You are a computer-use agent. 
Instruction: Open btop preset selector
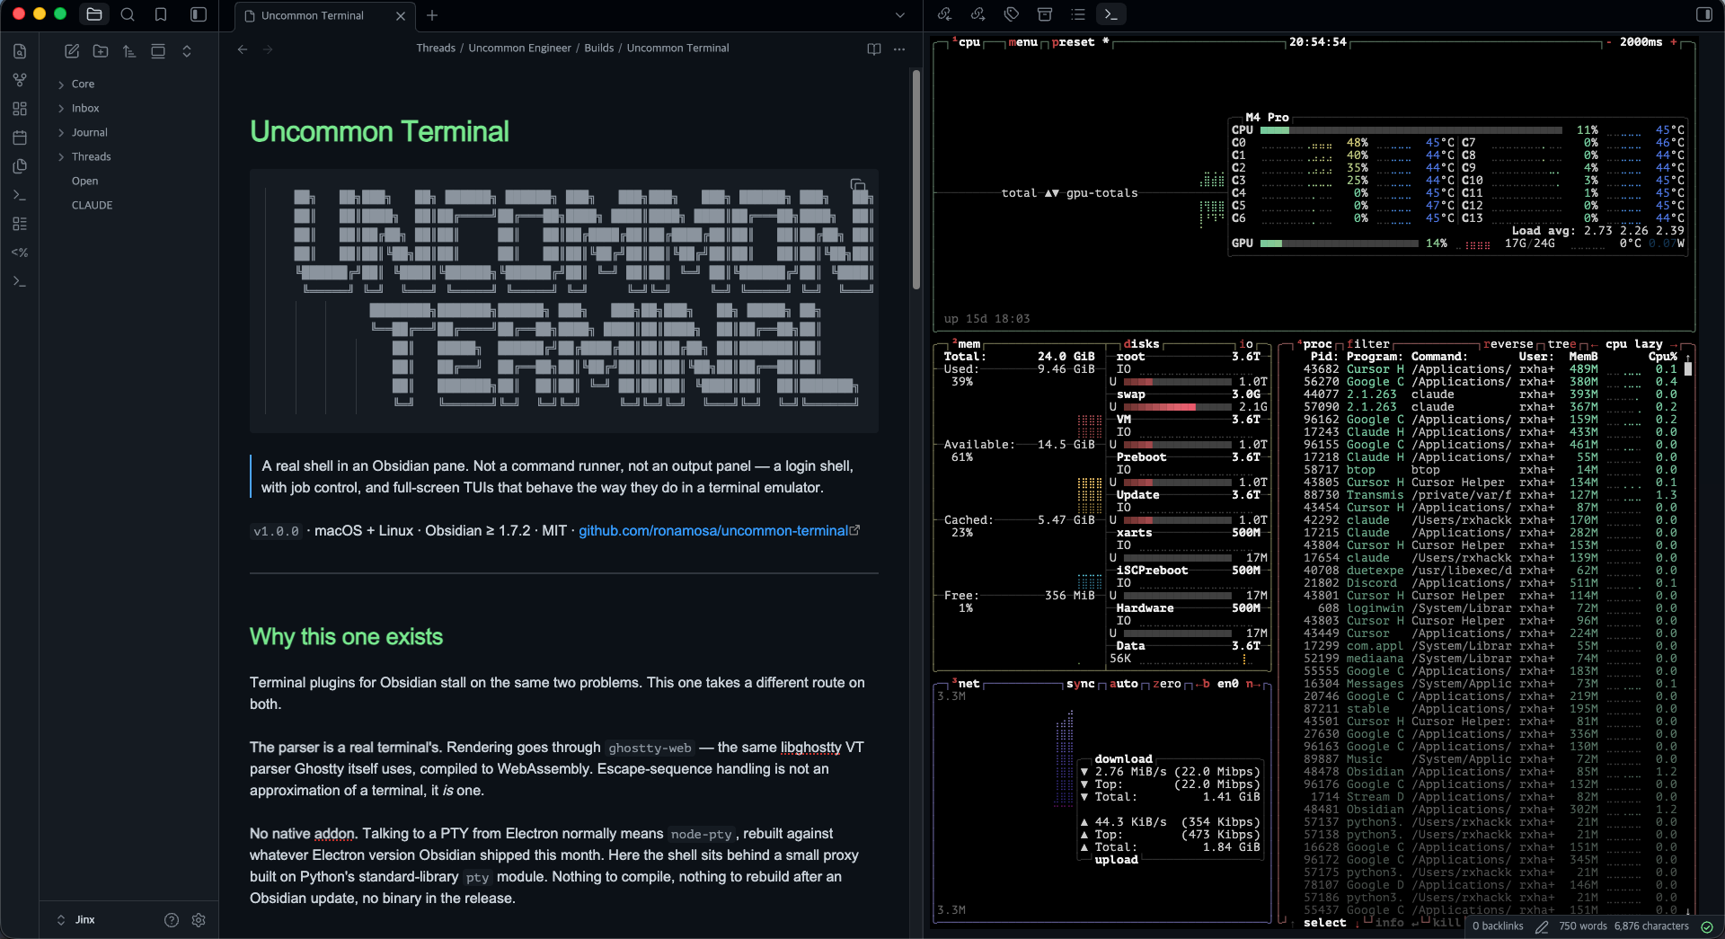pos(1073,42)
